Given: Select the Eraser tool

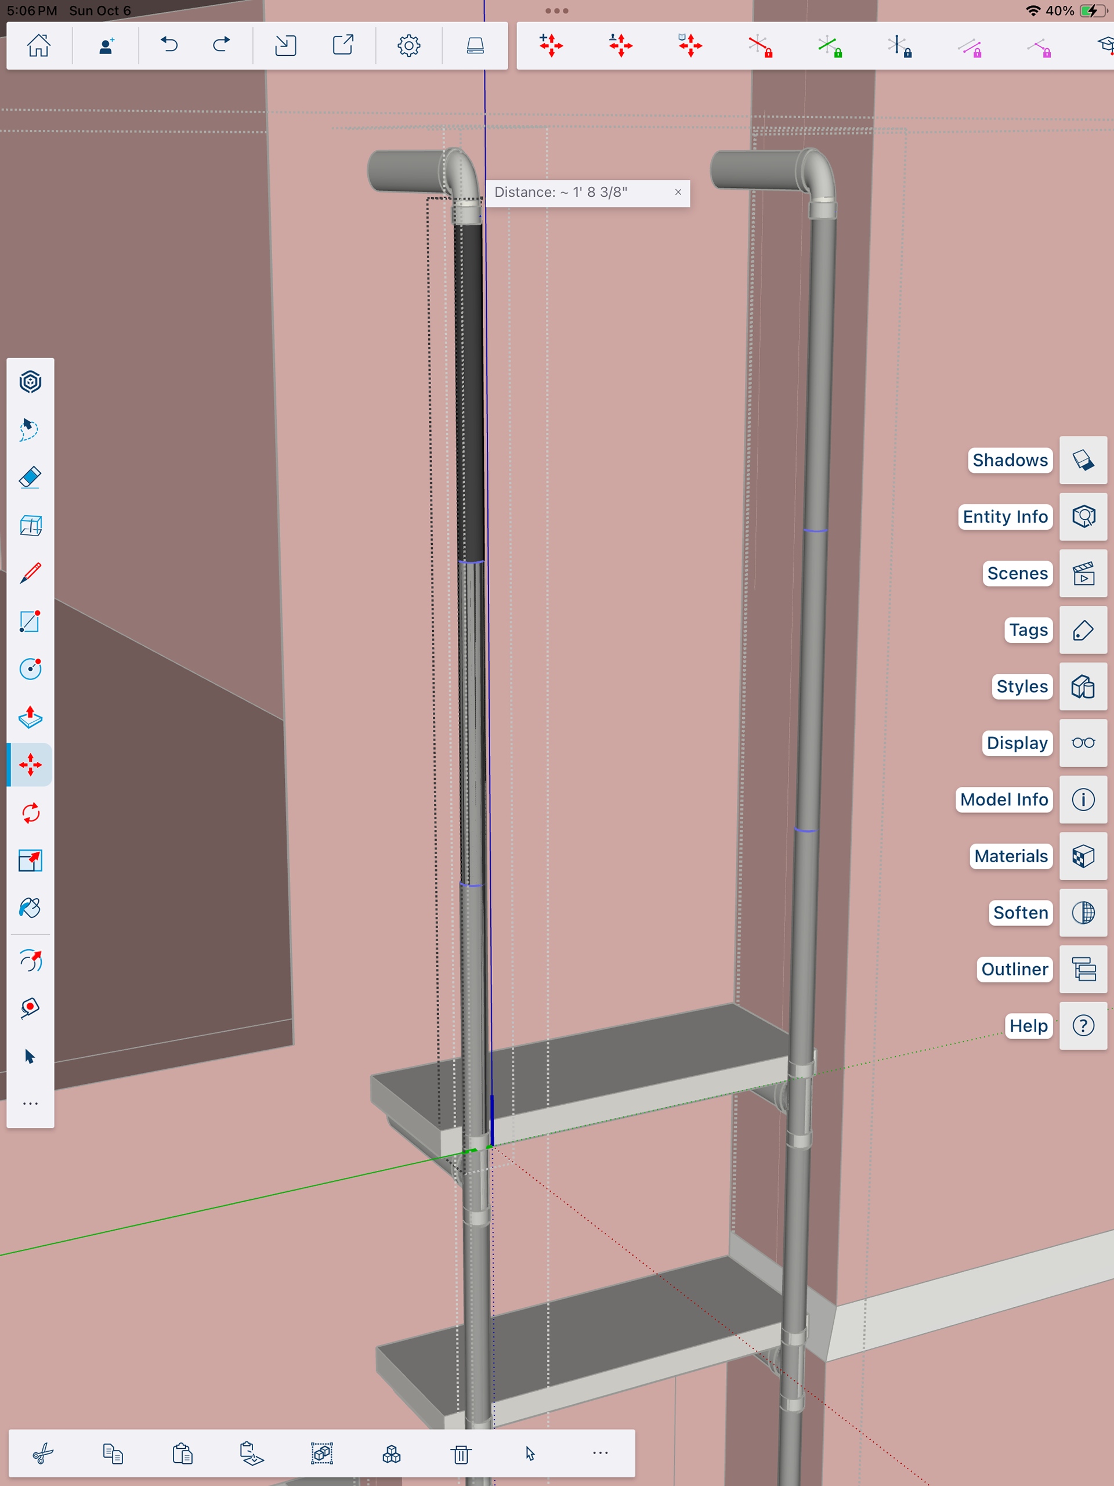Looking at the screenshot, I should pos(30,478).
